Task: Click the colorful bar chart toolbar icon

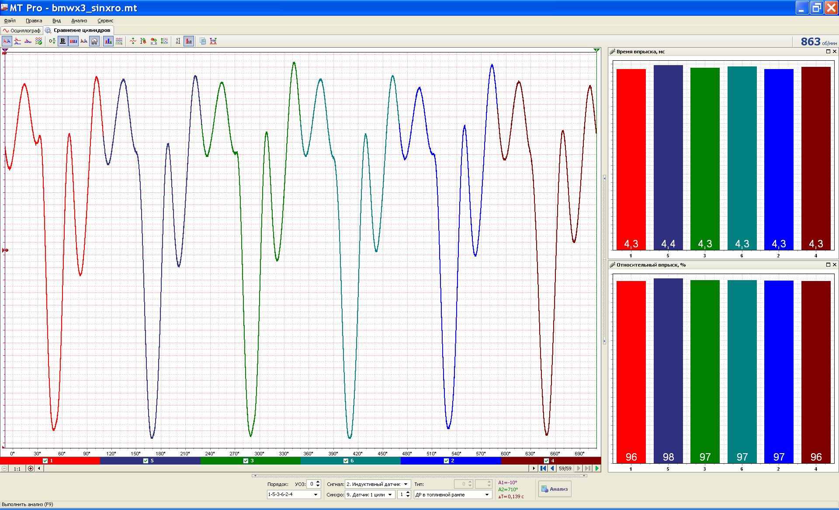Action: tap(108, 41)
